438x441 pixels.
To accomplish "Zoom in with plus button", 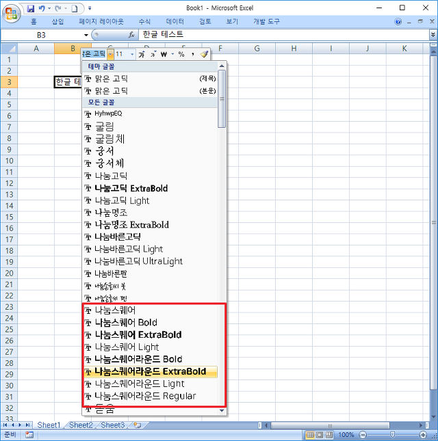I will (422, 435).
